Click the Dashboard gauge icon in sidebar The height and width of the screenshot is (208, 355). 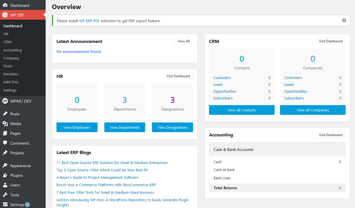click(5, 5)
